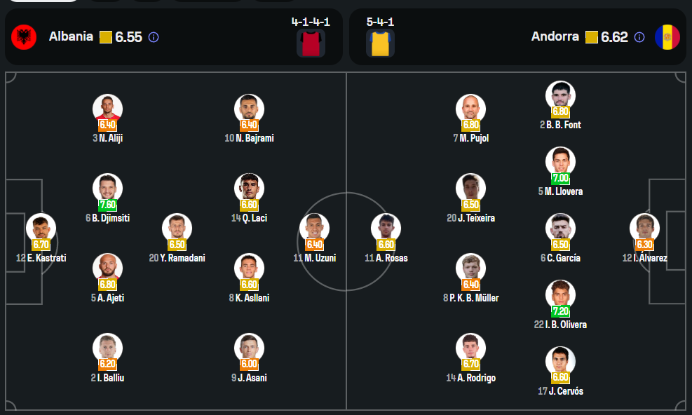This screenshot has height=415, width=692.
Task: Click Andorra's yellow kit jersey icon
Action: point(380,43)
